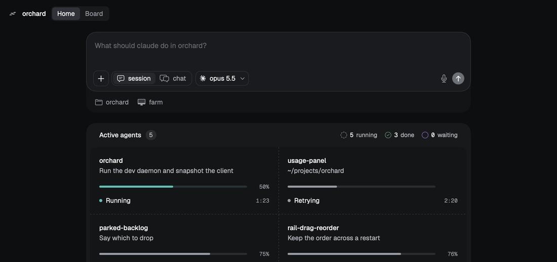This screenshot has height=262, width=557.
Task: Switch to the Board tab
Action: click(94, 14)
